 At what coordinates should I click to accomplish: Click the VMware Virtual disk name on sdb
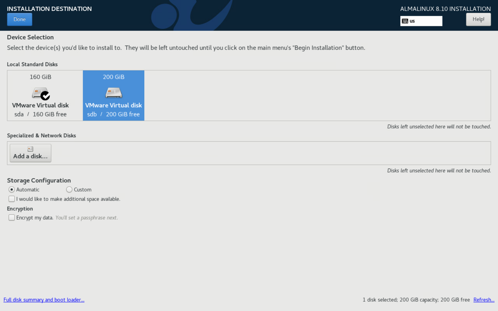pos(113,105)
